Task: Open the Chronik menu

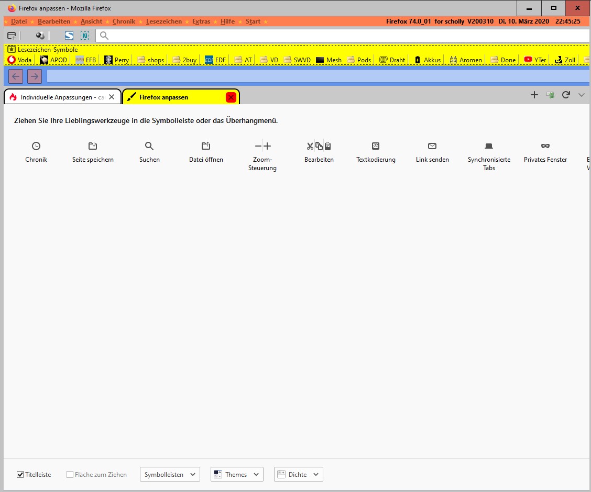Action: [124, 21]
